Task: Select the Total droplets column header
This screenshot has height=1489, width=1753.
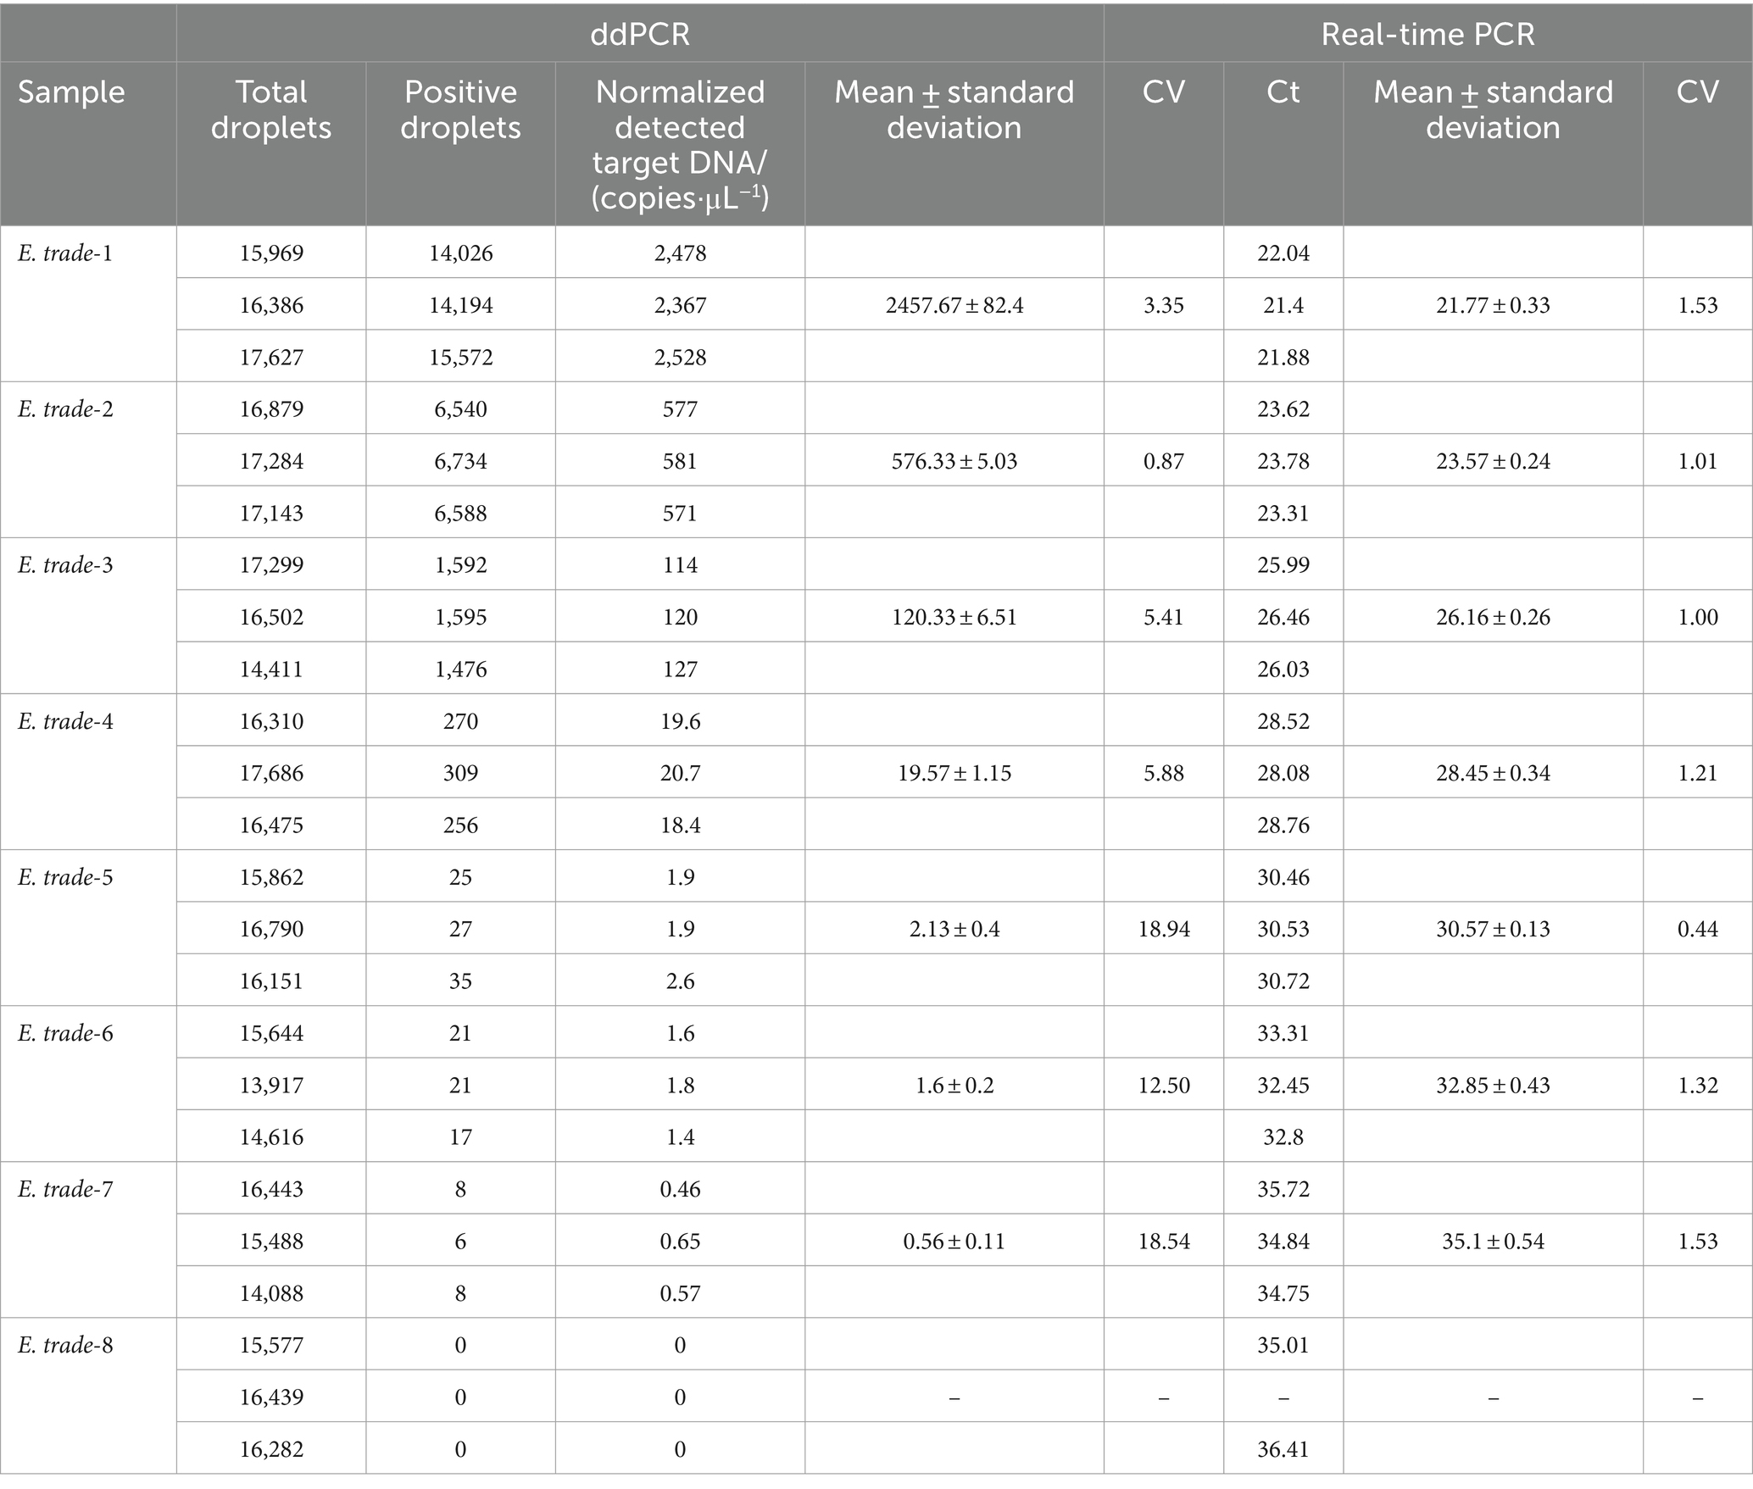Action: pos(271,109)
